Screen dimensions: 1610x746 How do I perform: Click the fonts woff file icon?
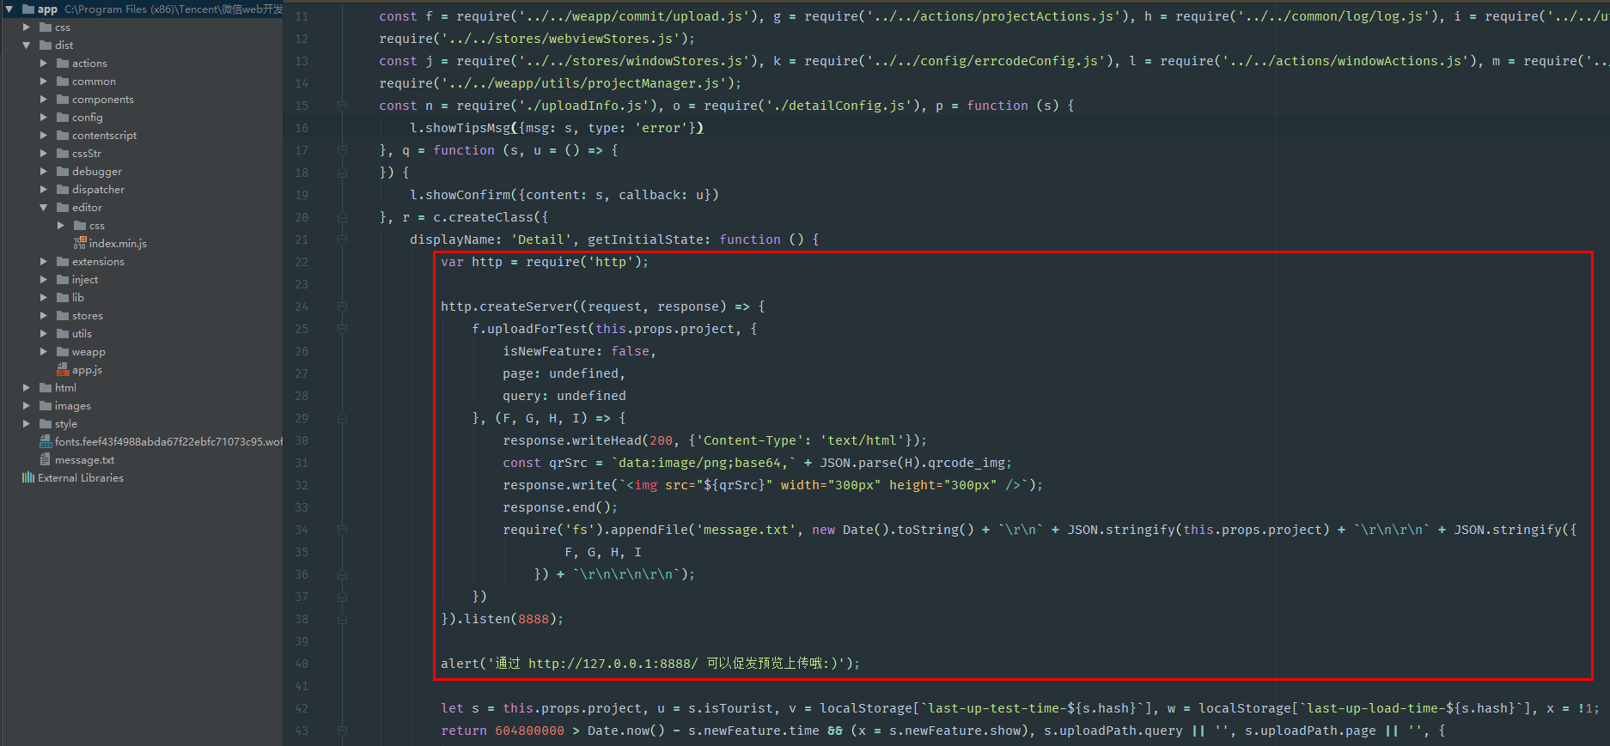click(x=46, y=441)
